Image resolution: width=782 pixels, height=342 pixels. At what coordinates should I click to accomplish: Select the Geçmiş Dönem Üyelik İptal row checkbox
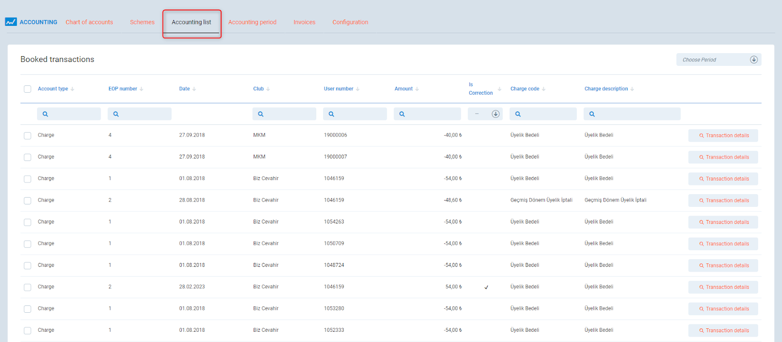(27, 201)
